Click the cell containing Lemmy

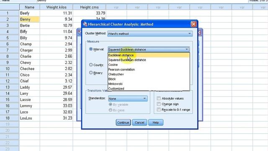(x=30, y=106)
